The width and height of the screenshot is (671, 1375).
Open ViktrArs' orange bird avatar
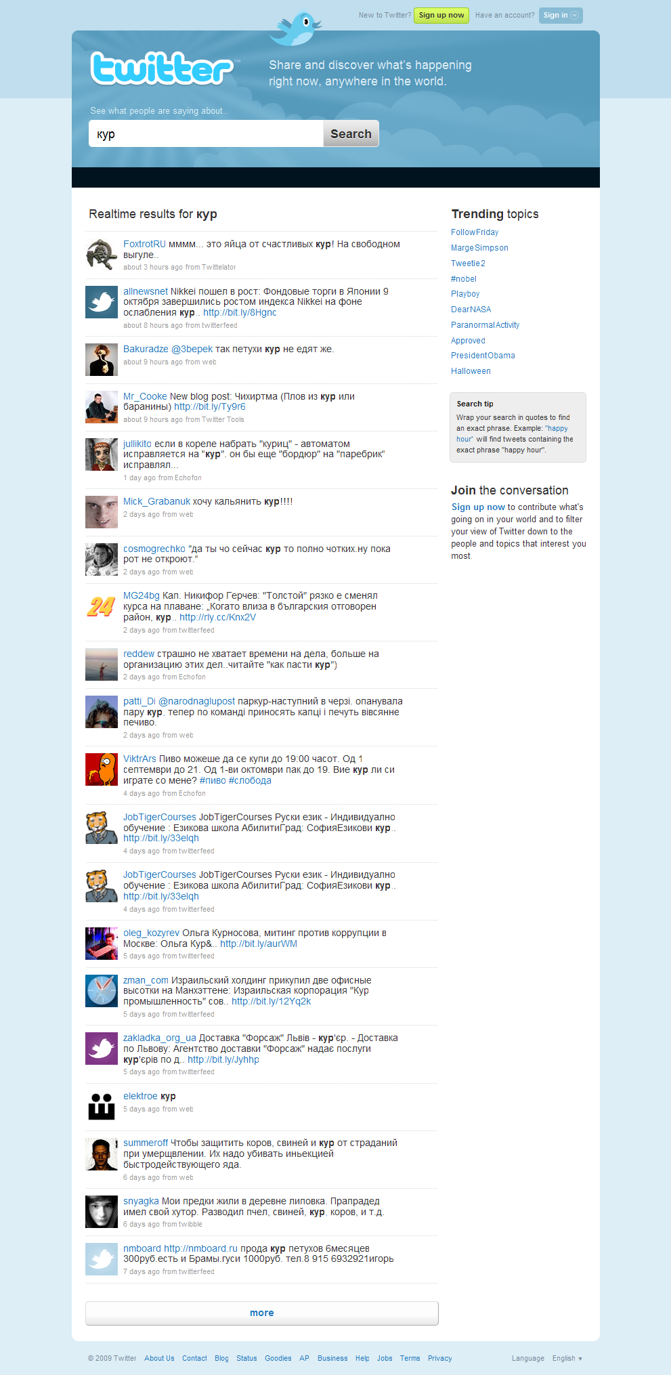pos(102,769)
